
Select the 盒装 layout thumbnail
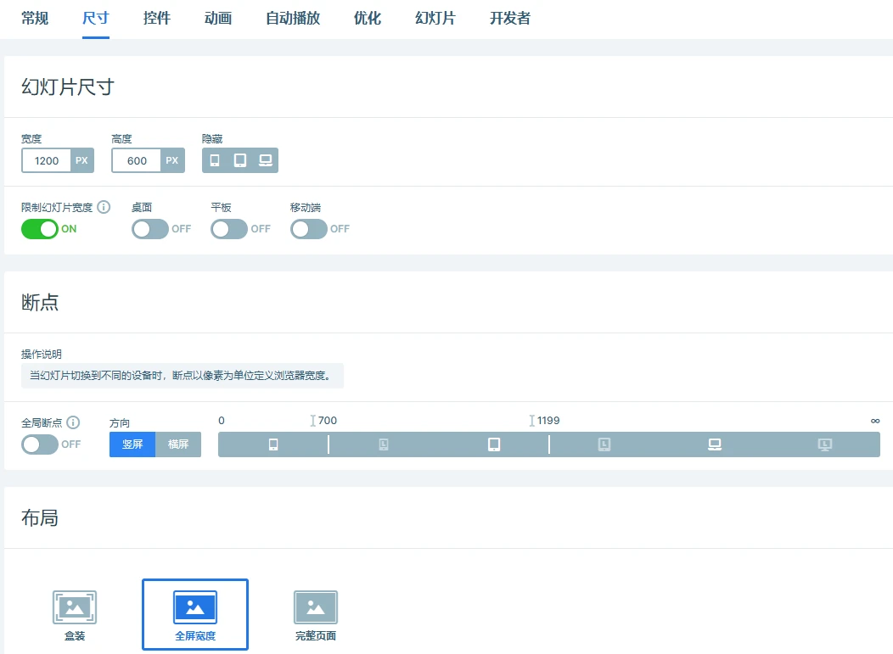point(75,606)
